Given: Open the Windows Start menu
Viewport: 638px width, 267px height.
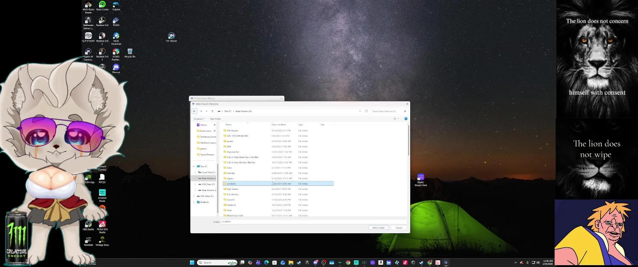Looking at the screenshot, I should pos(192,263).
